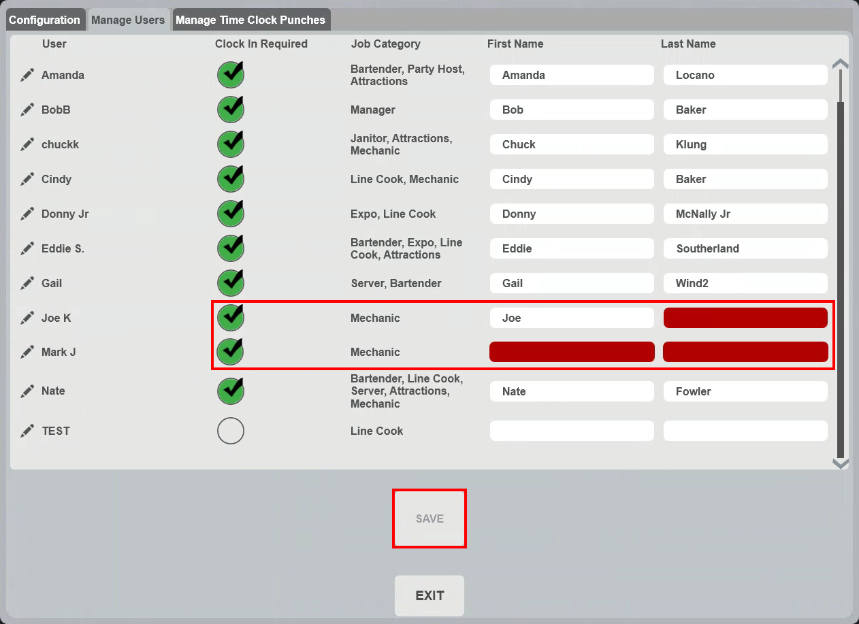The image size is (859, 624).
Task: Click the edit pencil beside Gail
Action: (x=27, y=283)
